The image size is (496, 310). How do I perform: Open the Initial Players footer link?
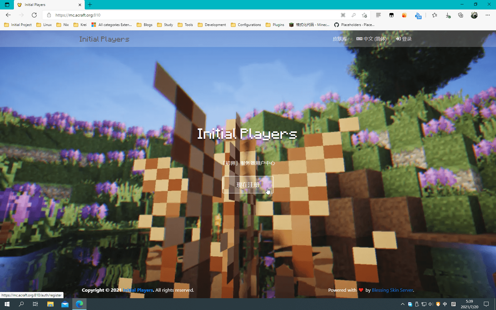pyautogui.click(x=138, y=290)
